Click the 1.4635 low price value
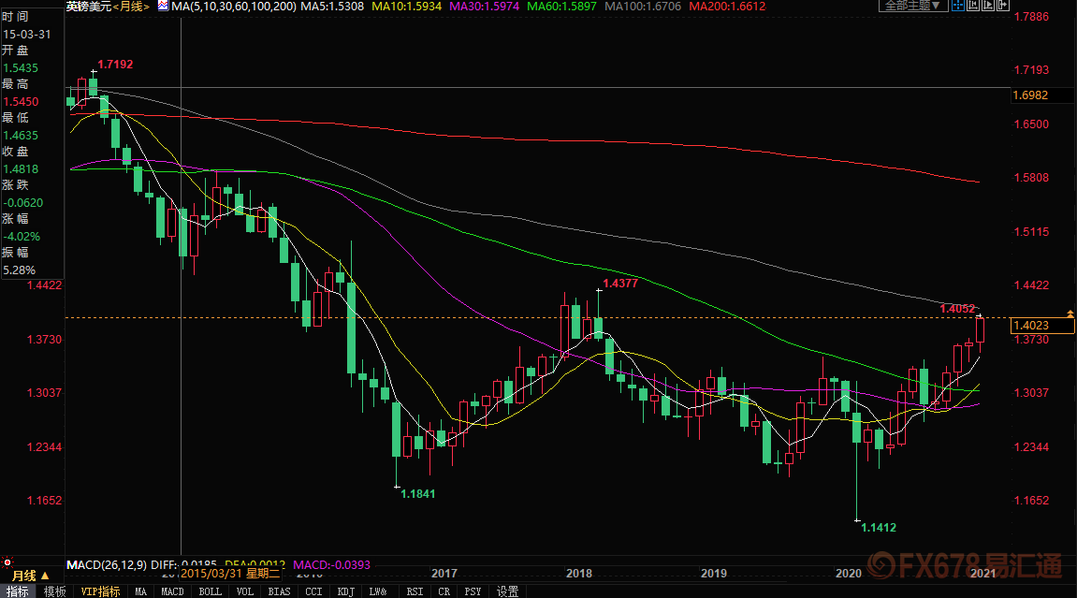Screen dimensions: 1077x598 click(21, 136)
